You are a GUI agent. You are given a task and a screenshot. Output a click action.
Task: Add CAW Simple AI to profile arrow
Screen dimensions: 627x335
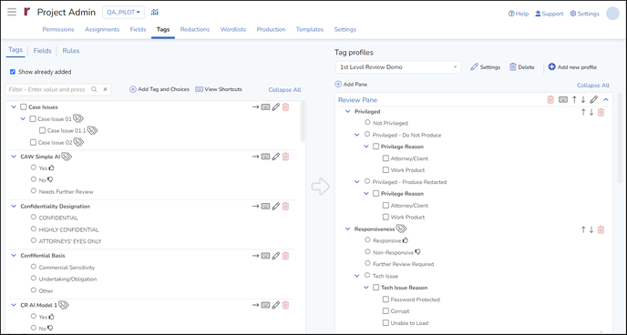tap(255, 157)
